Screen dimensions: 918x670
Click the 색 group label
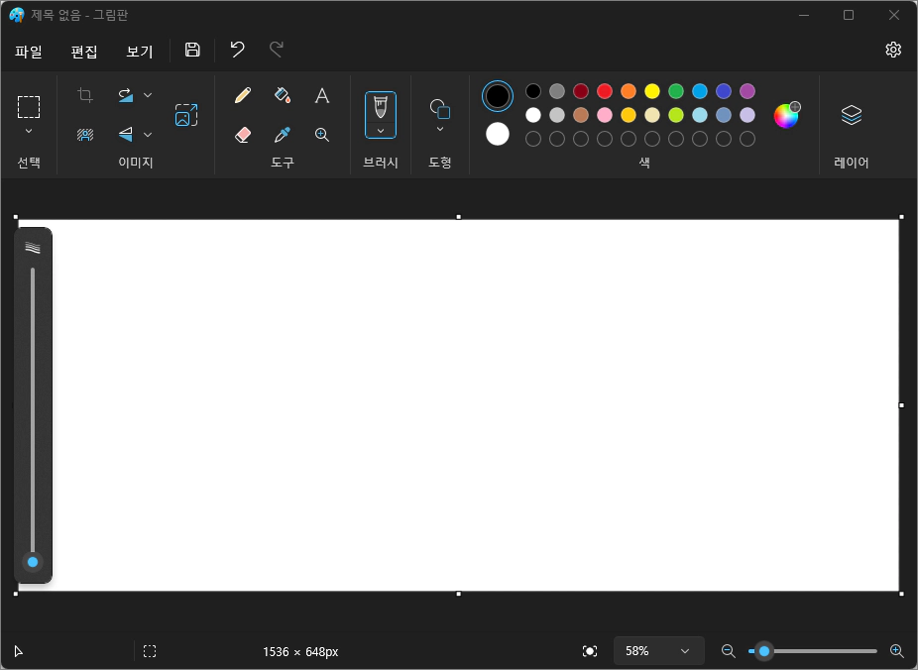(644, 163)
